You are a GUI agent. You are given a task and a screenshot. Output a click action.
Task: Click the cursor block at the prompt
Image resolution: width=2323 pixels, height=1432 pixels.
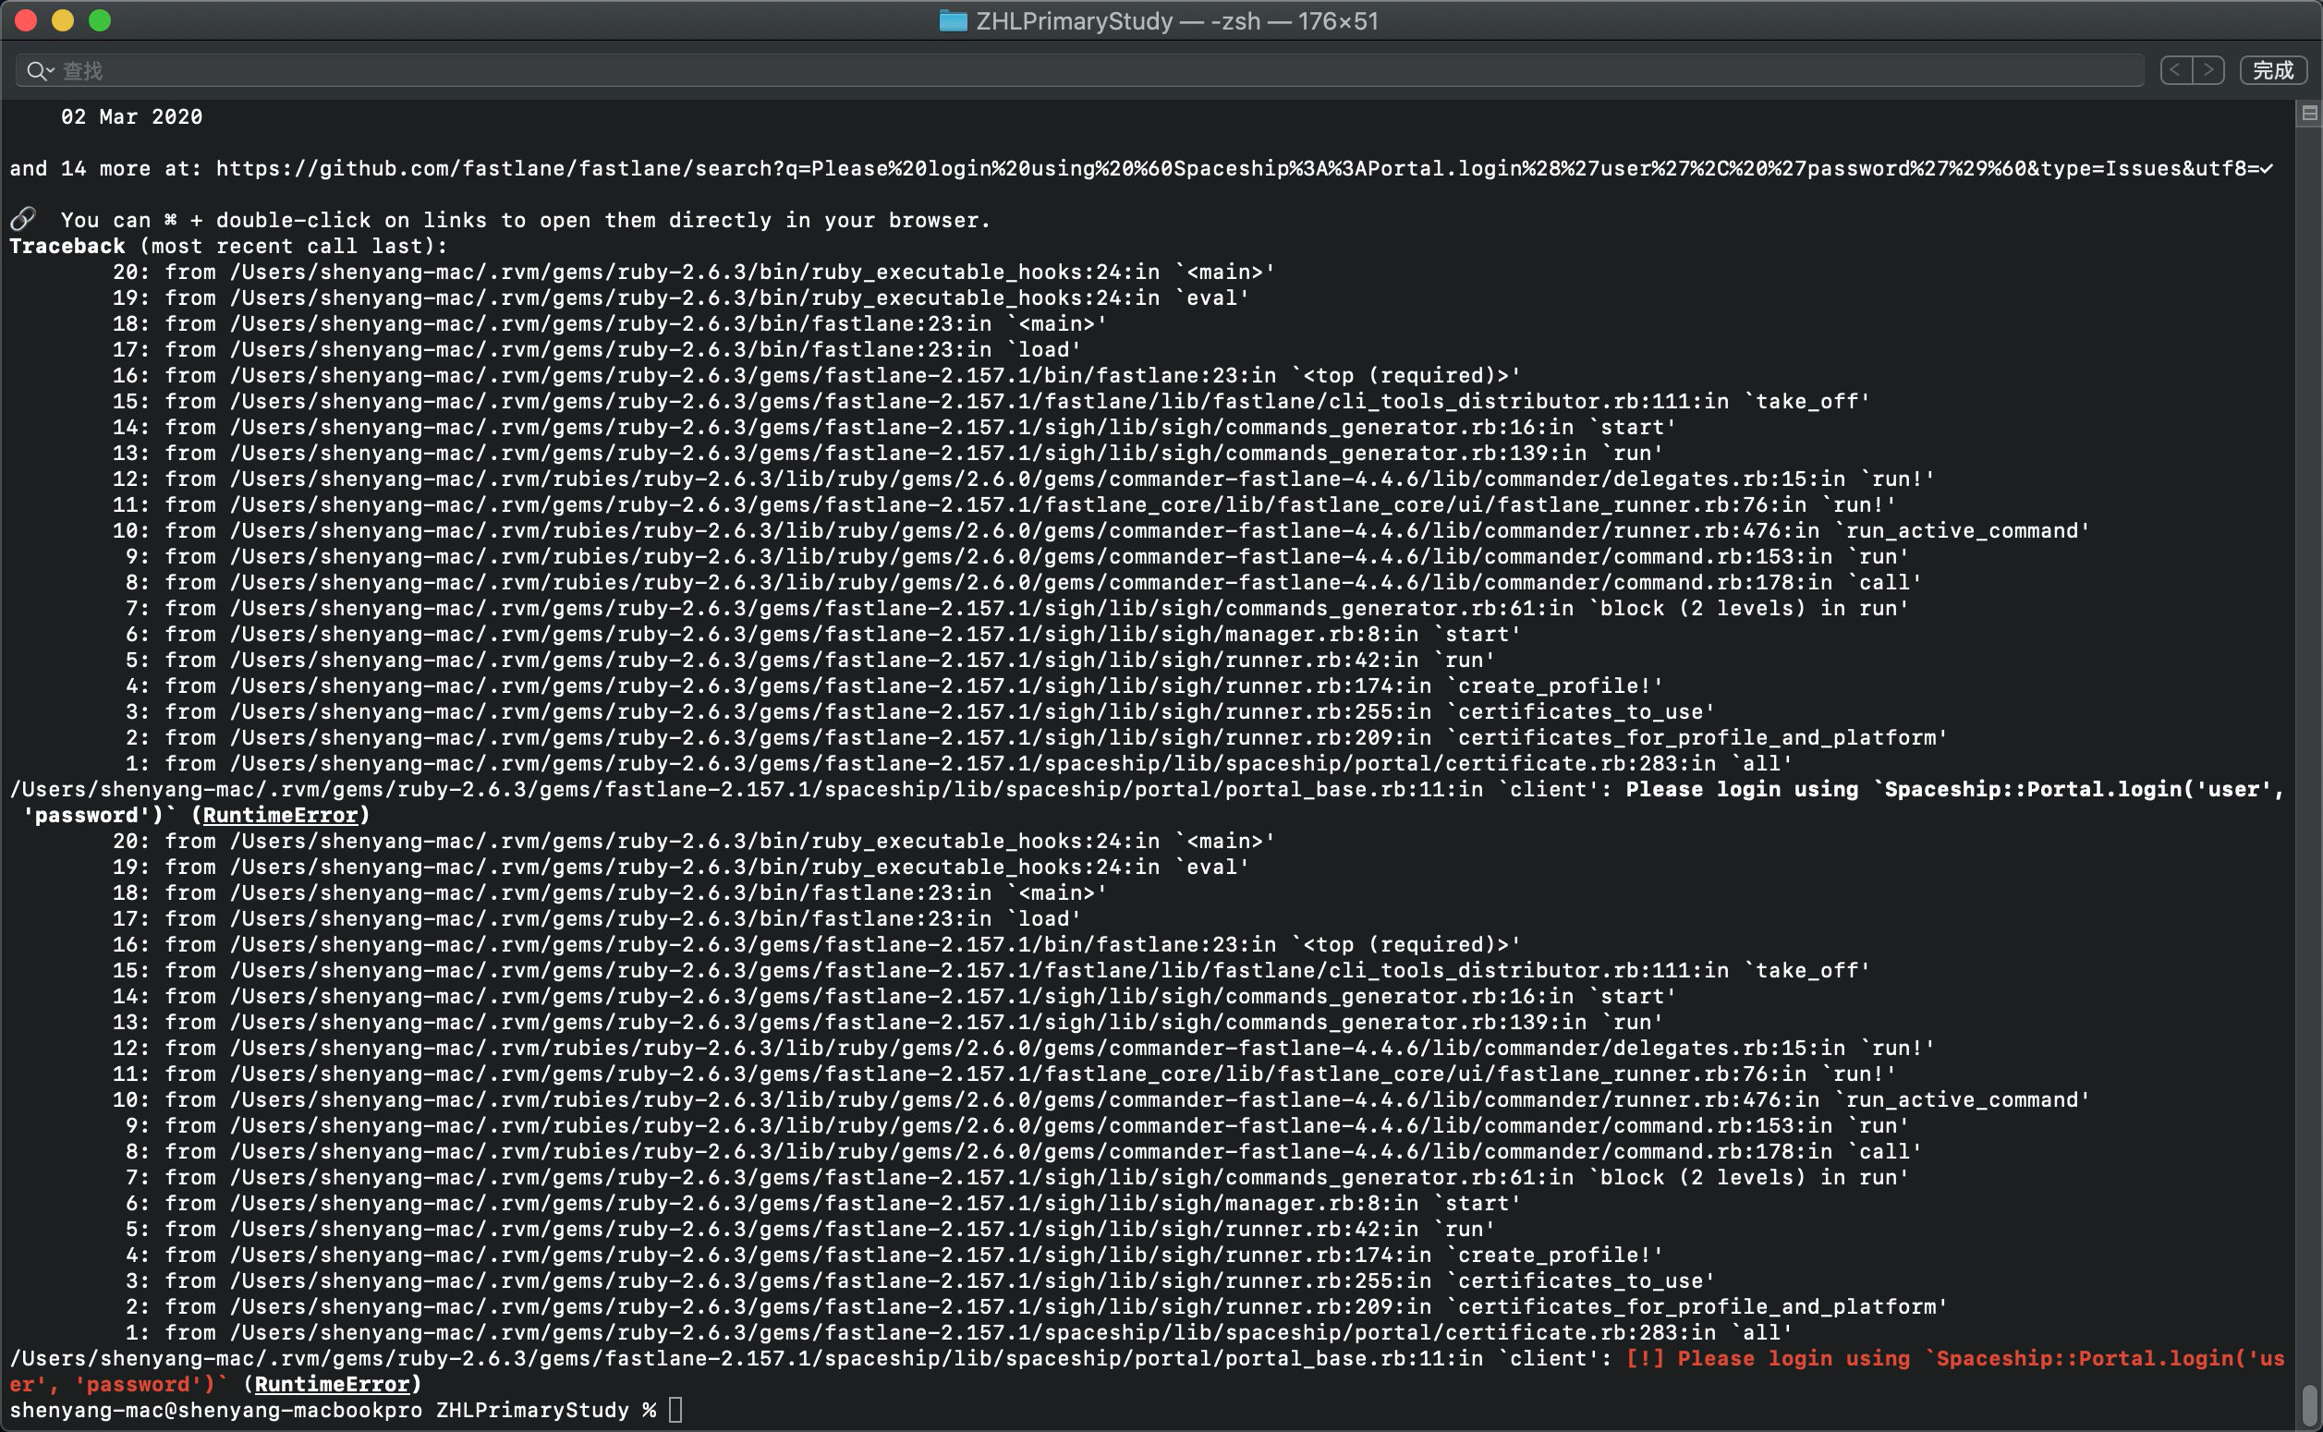click(675, 1410)
